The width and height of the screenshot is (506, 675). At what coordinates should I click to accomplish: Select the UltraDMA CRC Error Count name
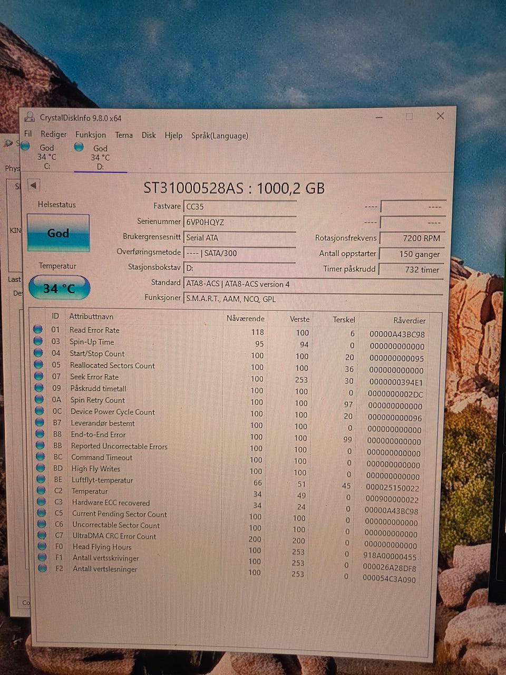coord(114,536)
